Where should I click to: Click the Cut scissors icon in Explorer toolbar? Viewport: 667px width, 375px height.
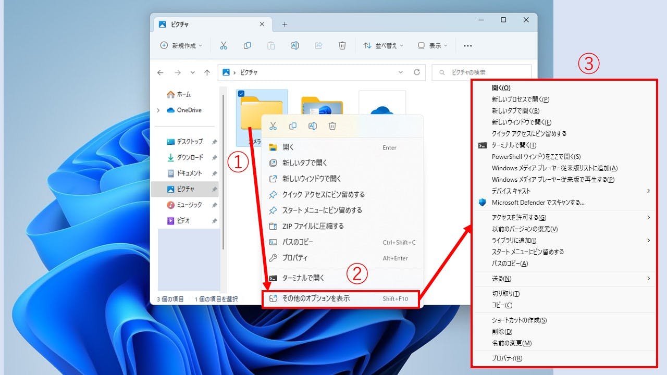pyautogui.click(x=224, y=46)
